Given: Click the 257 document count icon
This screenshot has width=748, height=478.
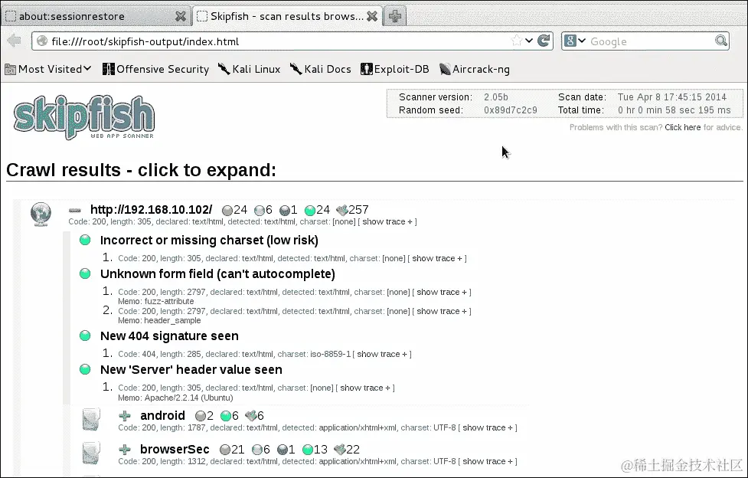Looking at the screenshot, I should pyautogui.click(x=342, y=210).
